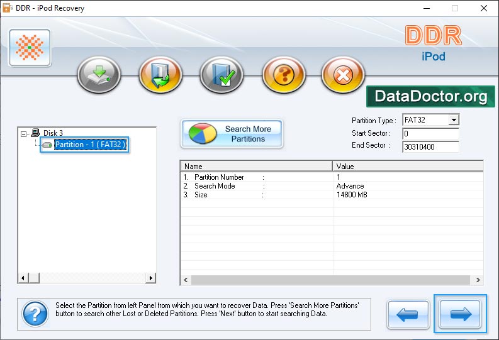Click the pie chart icon on Search button
The width and height of the screenshot is (499, 340).
click(203, 133)
